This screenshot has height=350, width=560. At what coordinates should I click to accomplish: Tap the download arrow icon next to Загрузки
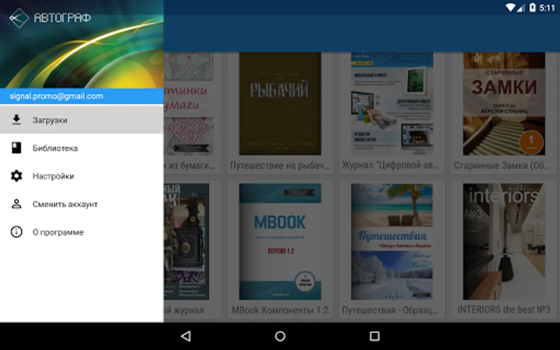coord(16,120)
